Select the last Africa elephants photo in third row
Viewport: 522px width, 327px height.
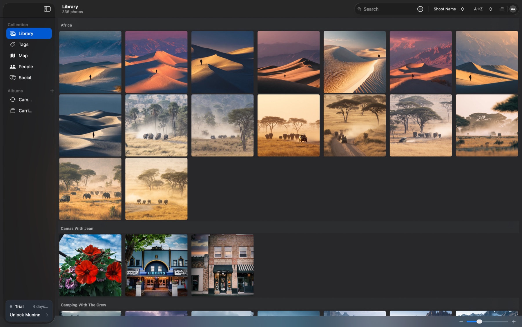click(156, 189)
